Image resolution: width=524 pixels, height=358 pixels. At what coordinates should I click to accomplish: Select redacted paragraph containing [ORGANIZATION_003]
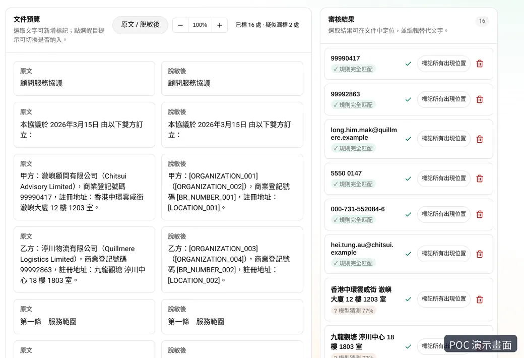click(232, 260)
